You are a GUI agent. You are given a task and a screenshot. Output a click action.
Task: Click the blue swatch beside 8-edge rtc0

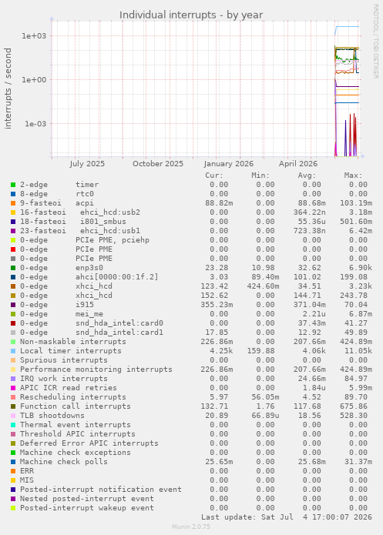(x=13, y=194)
